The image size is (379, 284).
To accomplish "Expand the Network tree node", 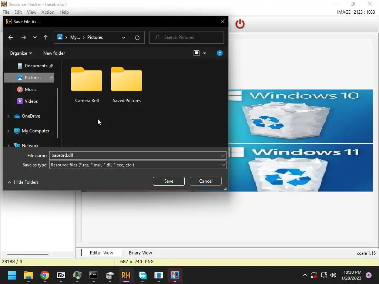I will (9, 146).
